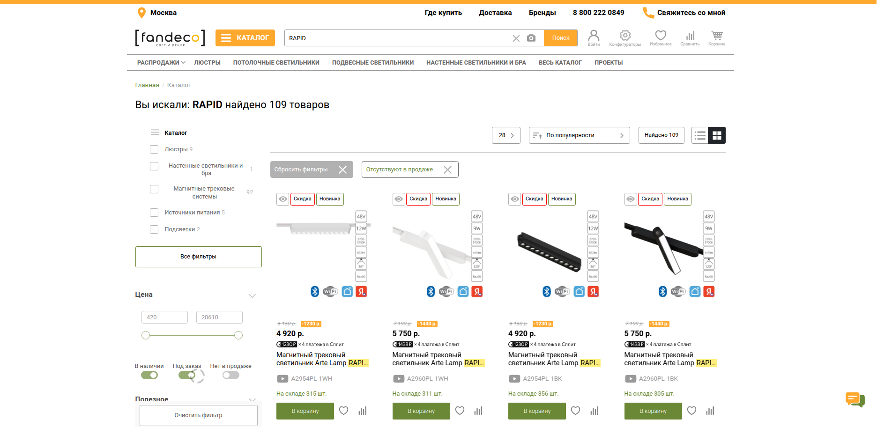Viewport: 877px width, 427px height.
Task: Switch to list view layout
Action: pos(700,135)
